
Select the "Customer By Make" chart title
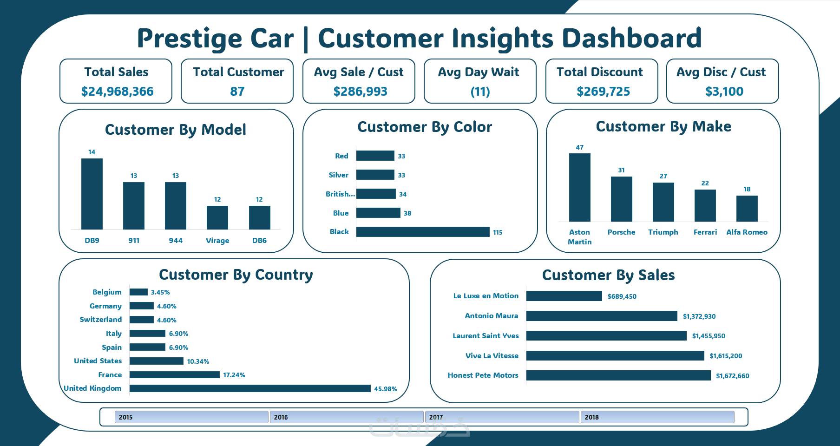coord(663,126)
